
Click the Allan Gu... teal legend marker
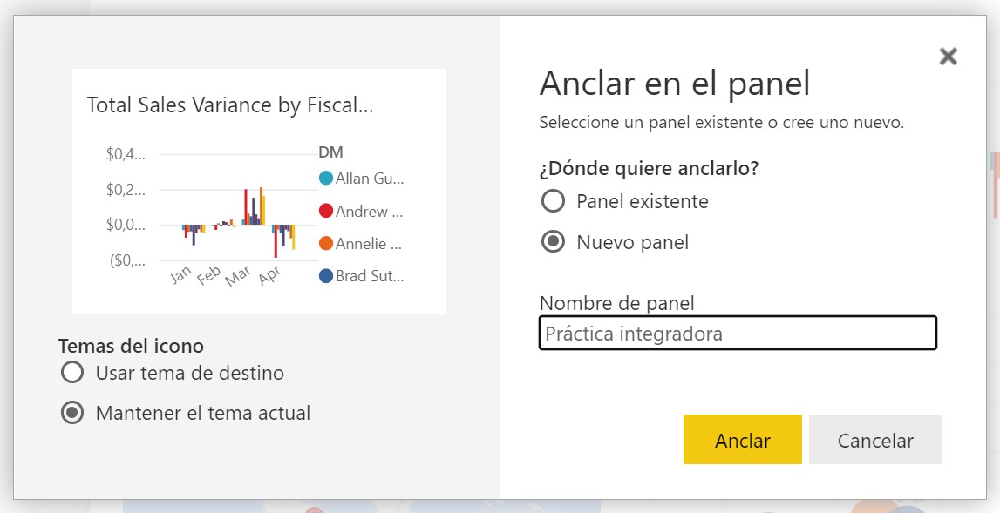pyautogui.click(x=326, y=179)
